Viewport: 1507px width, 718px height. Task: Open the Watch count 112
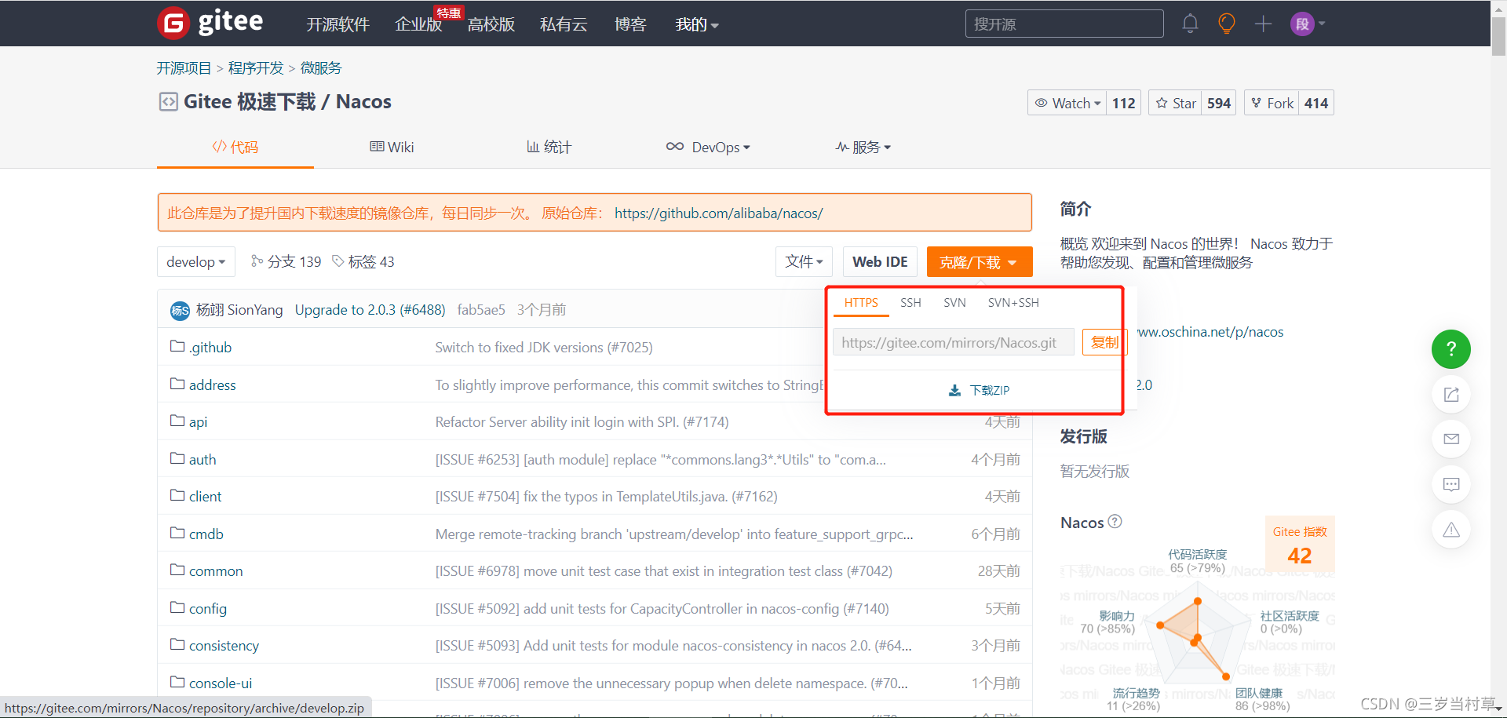coord(1123,103)
